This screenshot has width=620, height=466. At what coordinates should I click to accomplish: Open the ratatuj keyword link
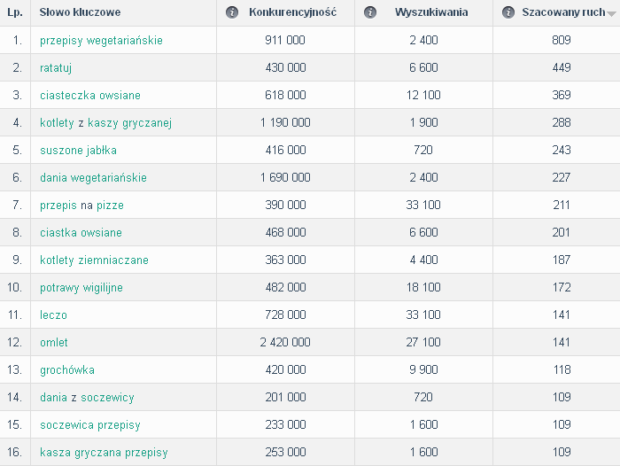[56, 68]
